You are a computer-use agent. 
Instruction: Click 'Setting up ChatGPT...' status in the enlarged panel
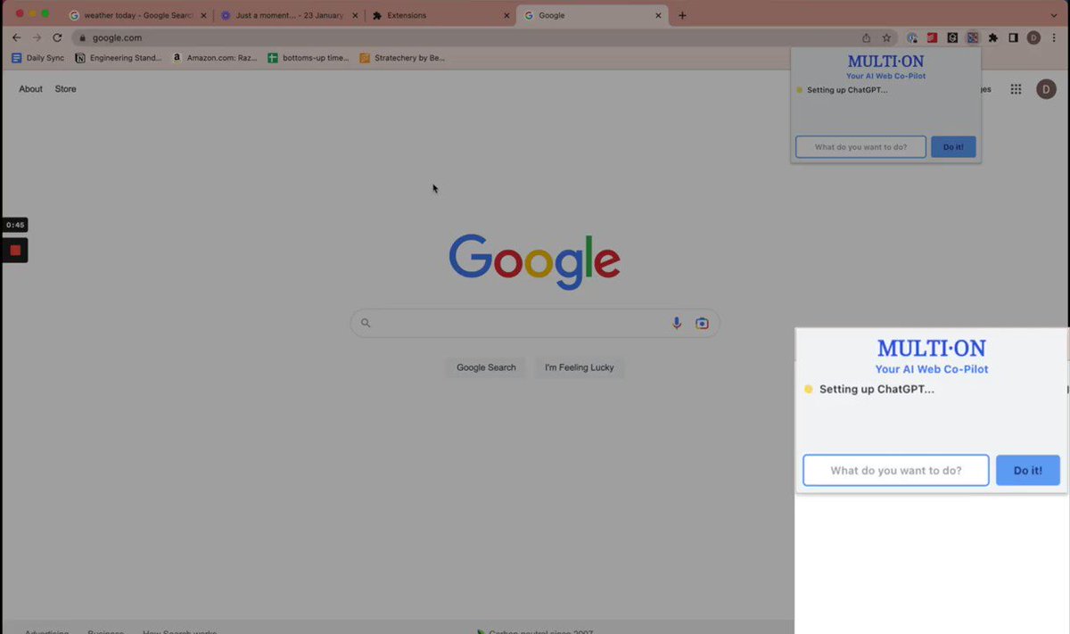point(877,390)
